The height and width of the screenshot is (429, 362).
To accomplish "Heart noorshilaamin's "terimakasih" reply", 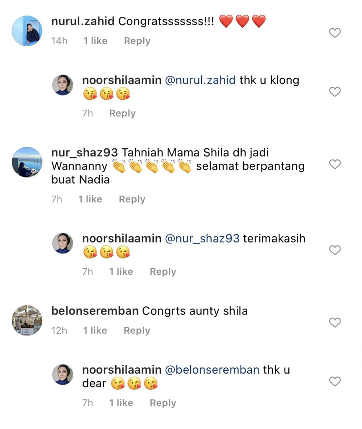I will tap(335, 250).
